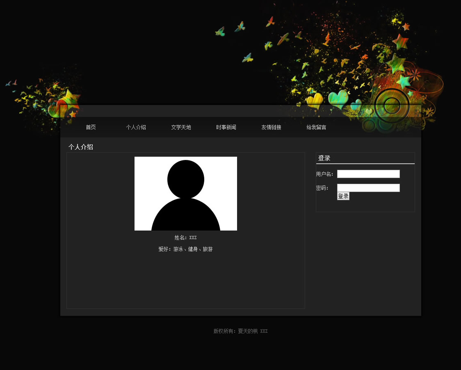The image size is (461, 370).
Task: Click the 版权所有 footer copyright text
Action: (x=240, y=331)
